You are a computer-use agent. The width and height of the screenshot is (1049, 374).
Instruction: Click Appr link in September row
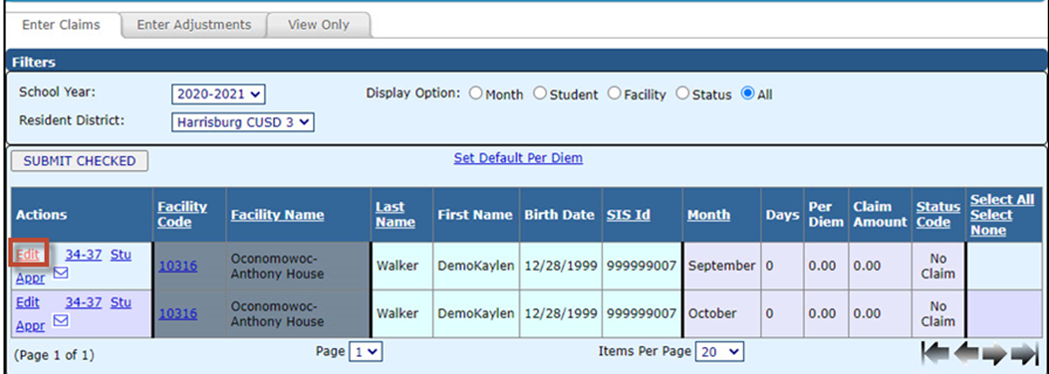pyautogui.click(x=30, y=278)
